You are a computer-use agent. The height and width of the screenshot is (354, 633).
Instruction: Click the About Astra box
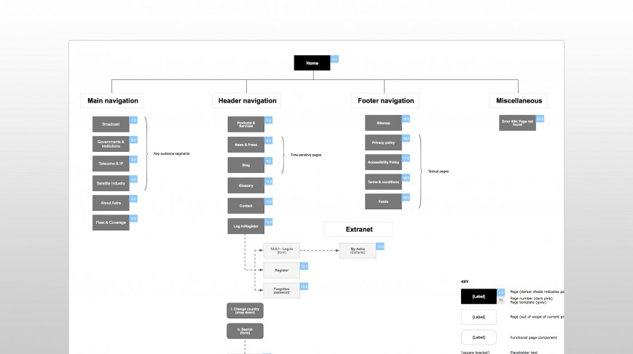[x=111, y=203]
